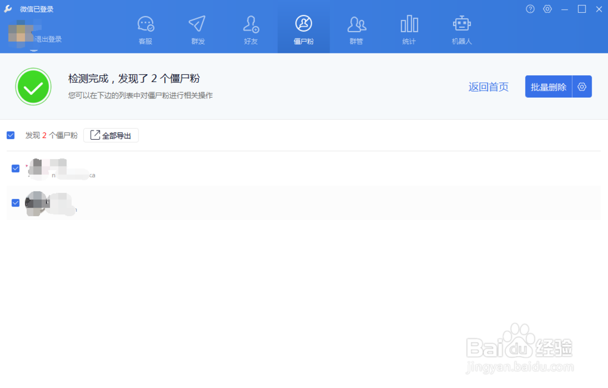Screen dimensions: 608x388
Task: Select the 群发 mass-message tool
Action: 198,28
